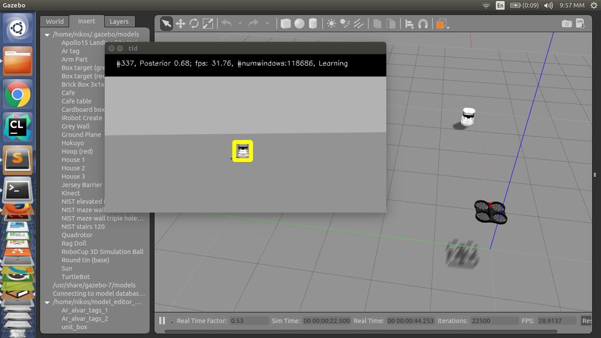Open Sublime Text from the dock

17,160
